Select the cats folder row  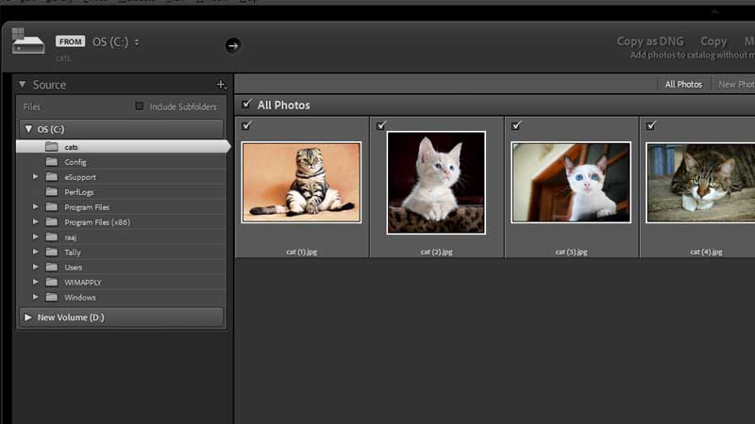[x=123, y=147]
